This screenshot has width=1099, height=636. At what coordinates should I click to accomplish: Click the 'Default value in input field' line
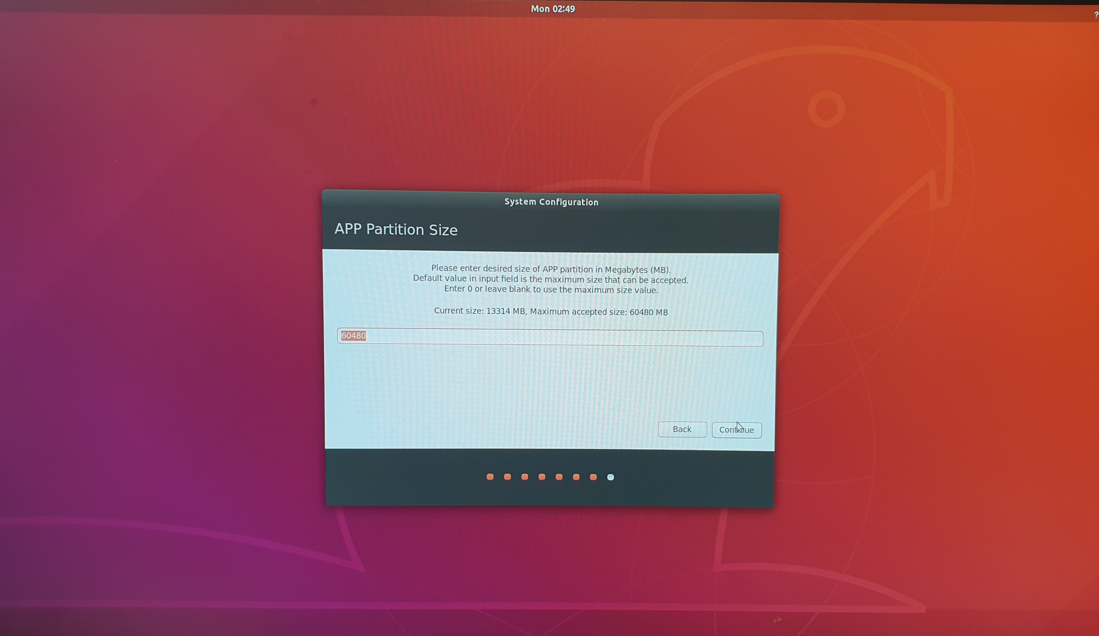pos(550,279)
